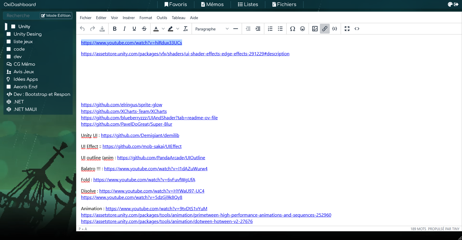Go to the Mémos tab
Image resolution: width=462 pixels, height=240 pixels.
(x=212, y=4)
